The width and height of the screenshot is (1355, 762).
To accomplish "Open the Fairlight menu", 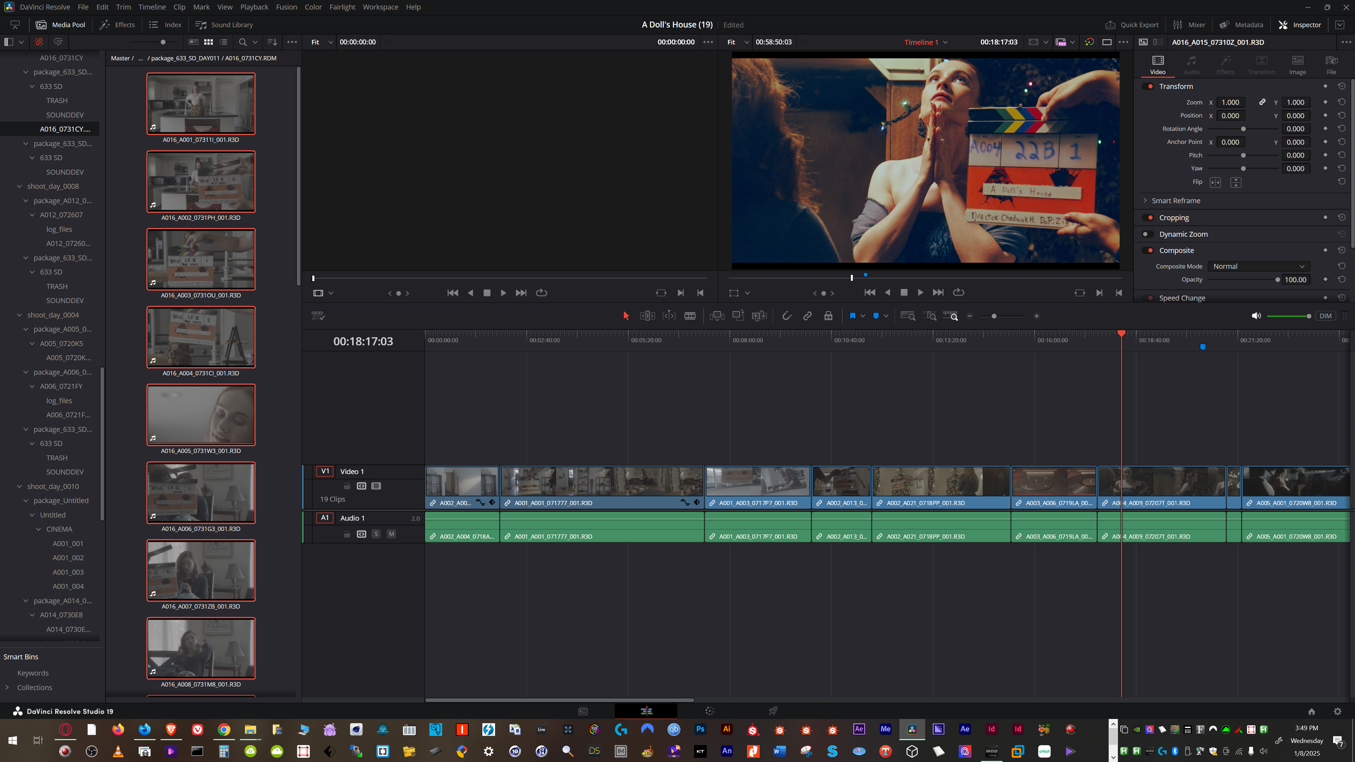I will pyautogui.click(x=342, y=7).
